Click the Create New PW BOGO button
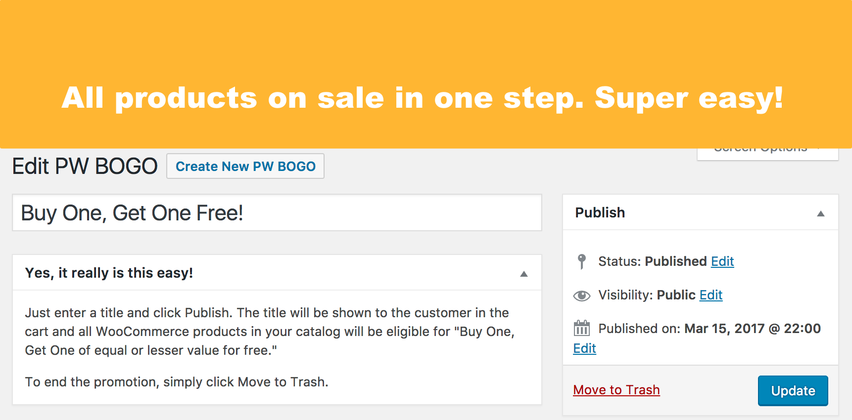Viewport: 852px width, 420px height. coord(245,167)
